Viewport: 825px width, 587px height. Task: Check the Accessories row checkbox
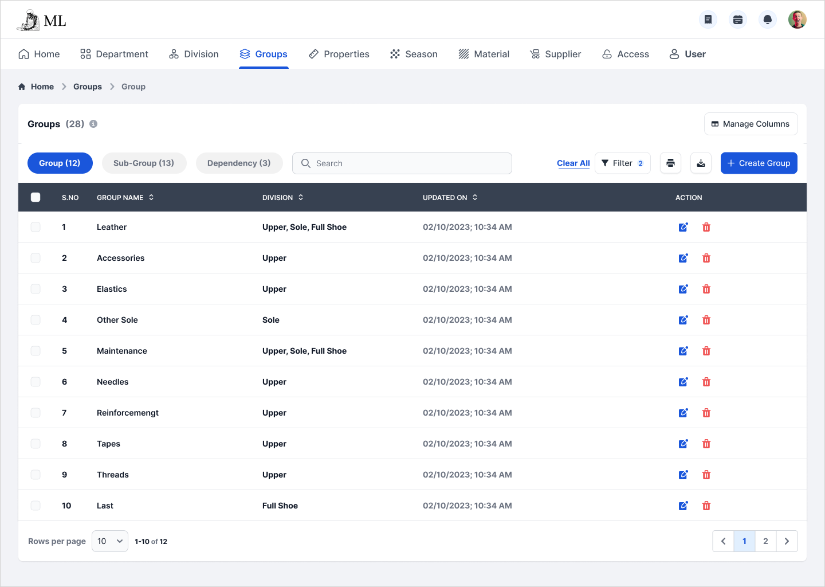click(x=36, y=258)
